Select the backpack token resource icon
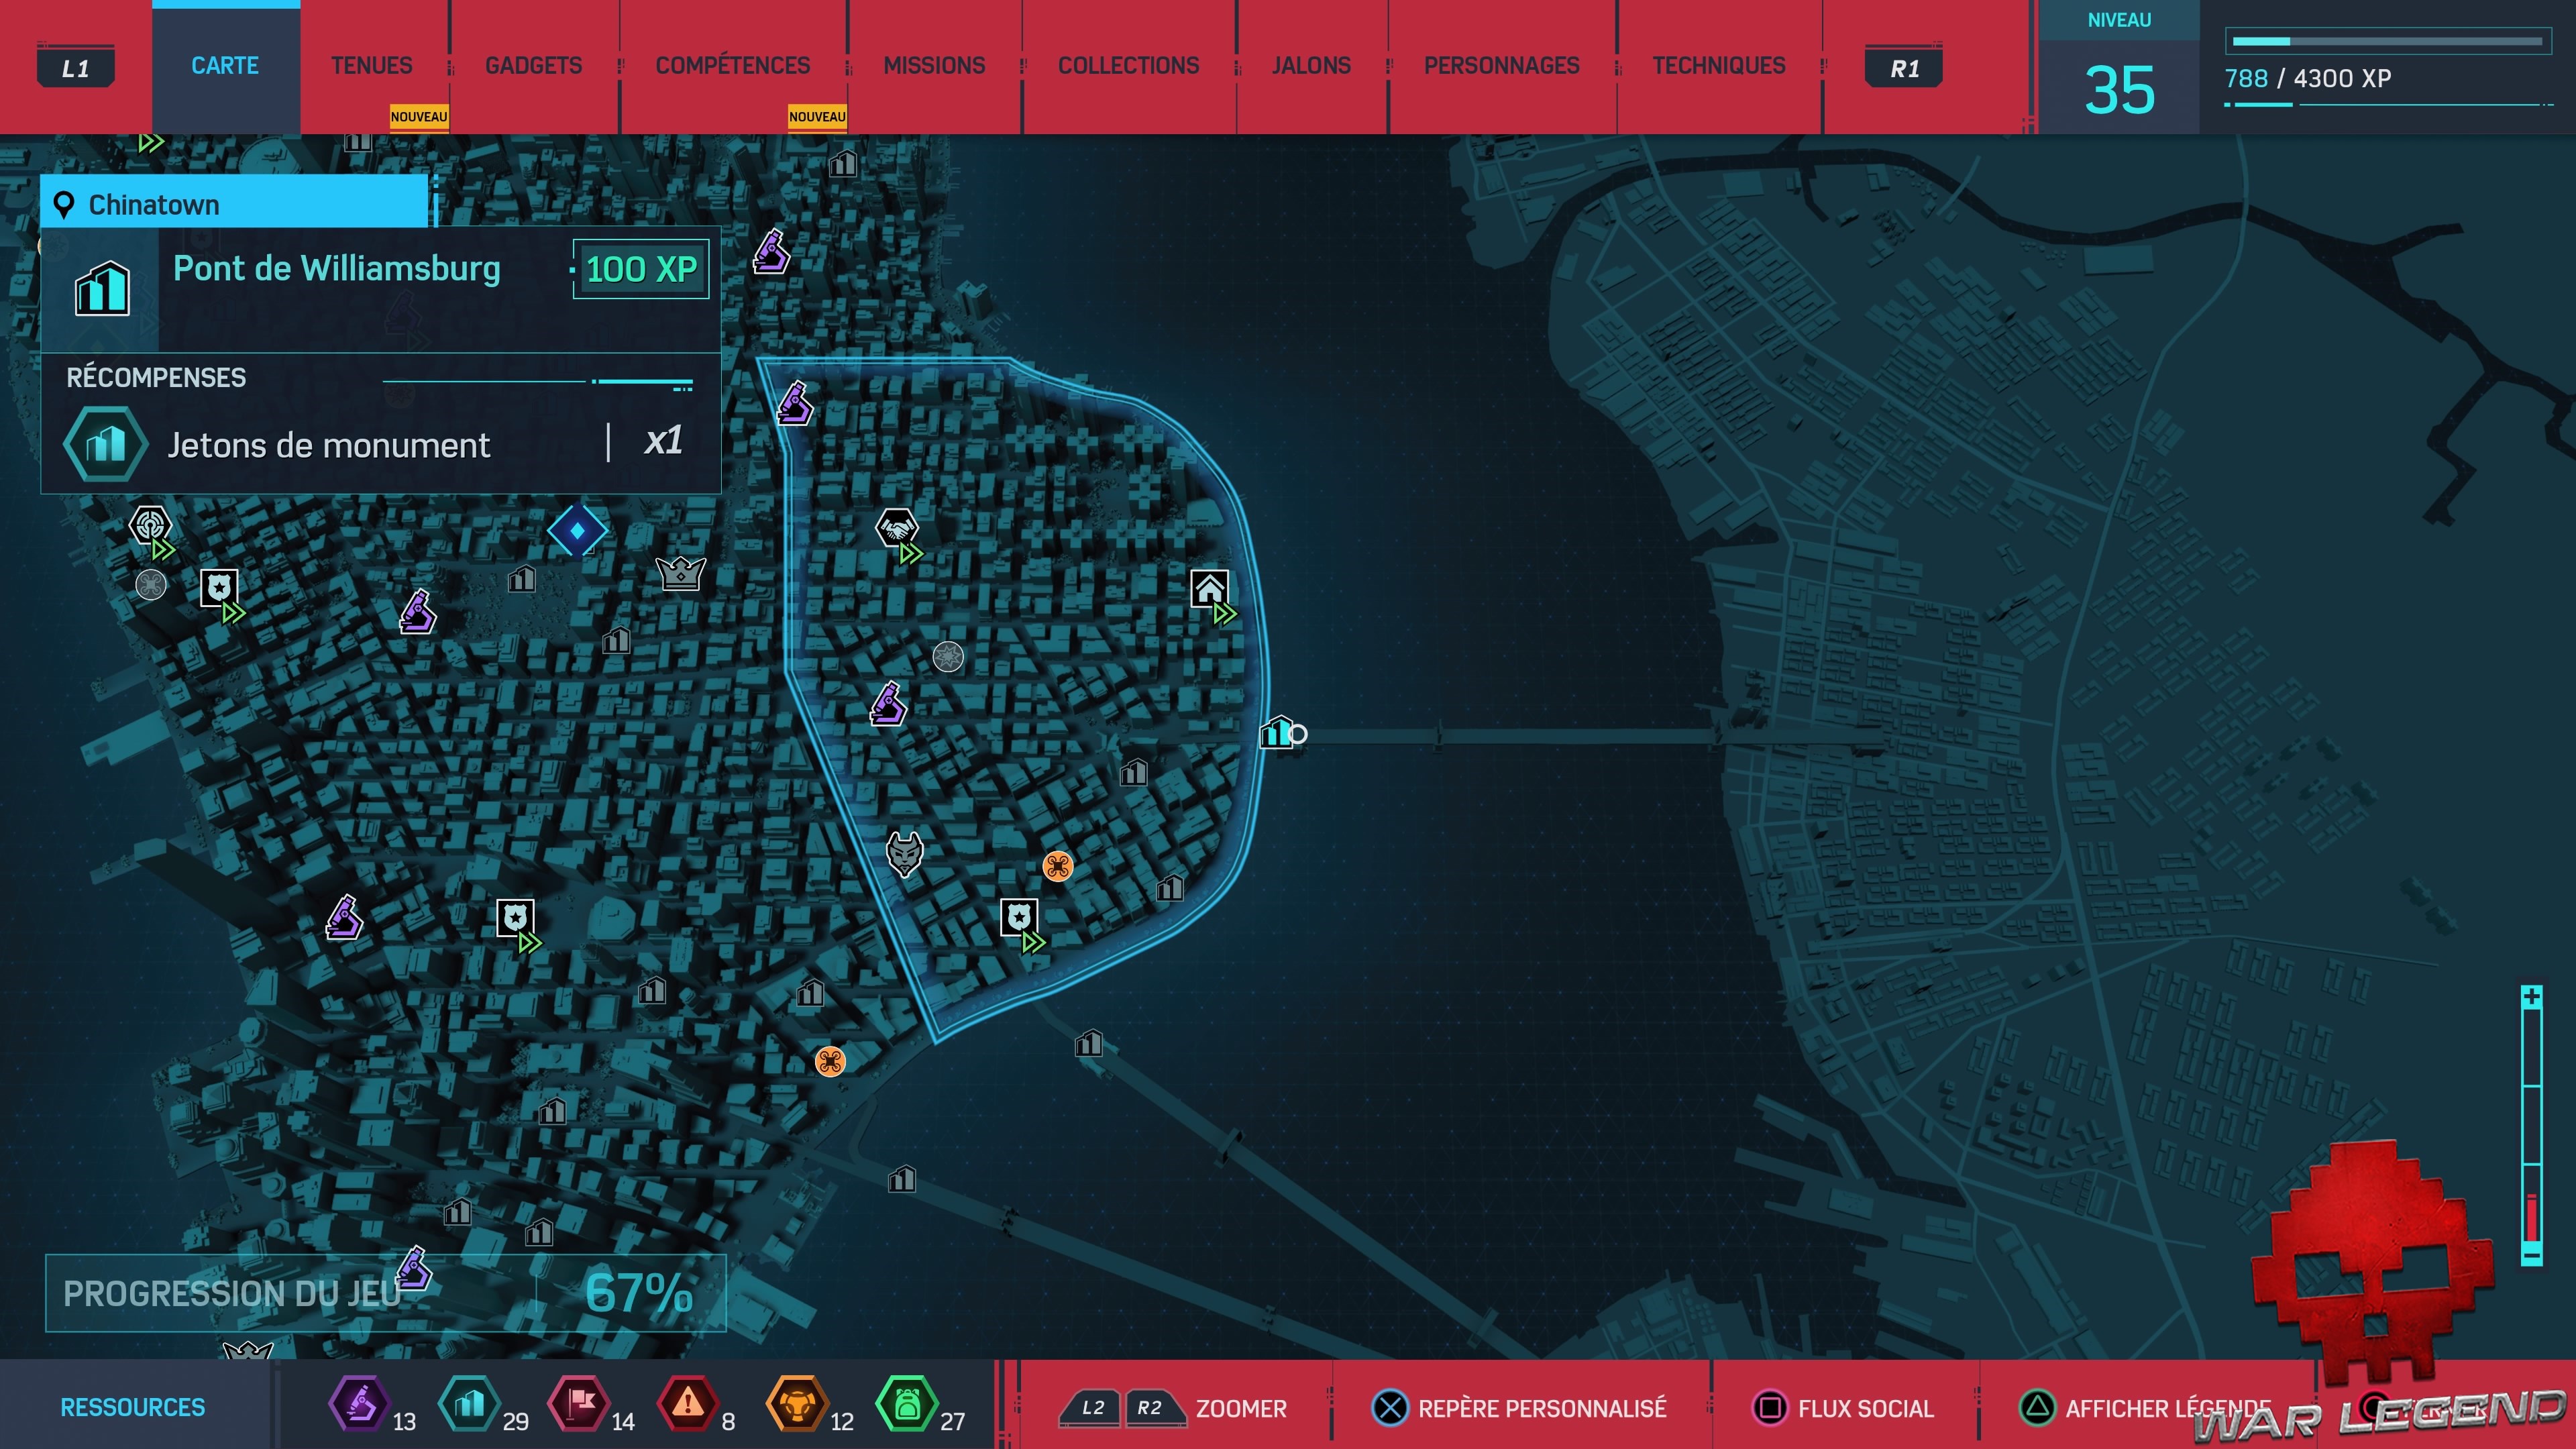2576x1449 pixels. pos(906,1404)
